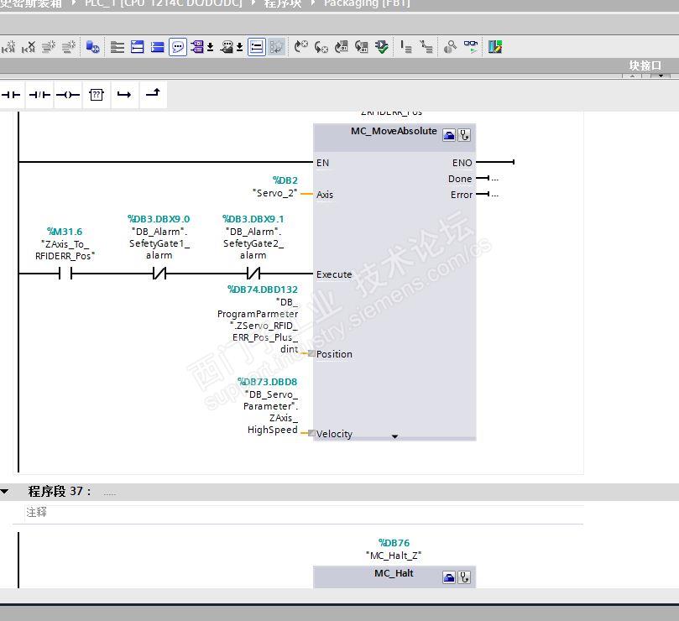Image resolution: width=679 pixels, height=621 pixels.
Task: Click the go to next error icon
Action: [300, 46]
